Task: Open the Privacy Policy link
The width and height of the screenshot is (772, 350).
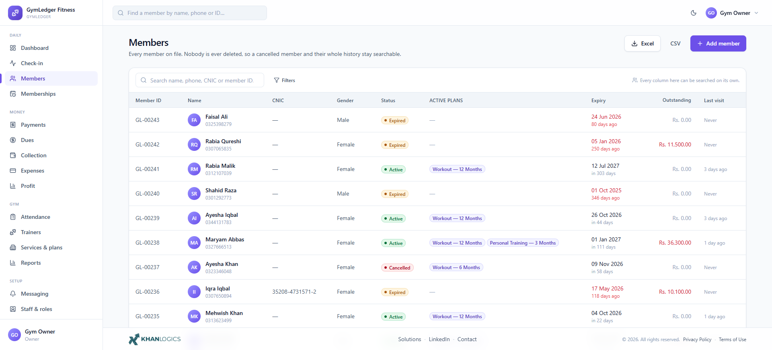Action: tap(697, 340)
